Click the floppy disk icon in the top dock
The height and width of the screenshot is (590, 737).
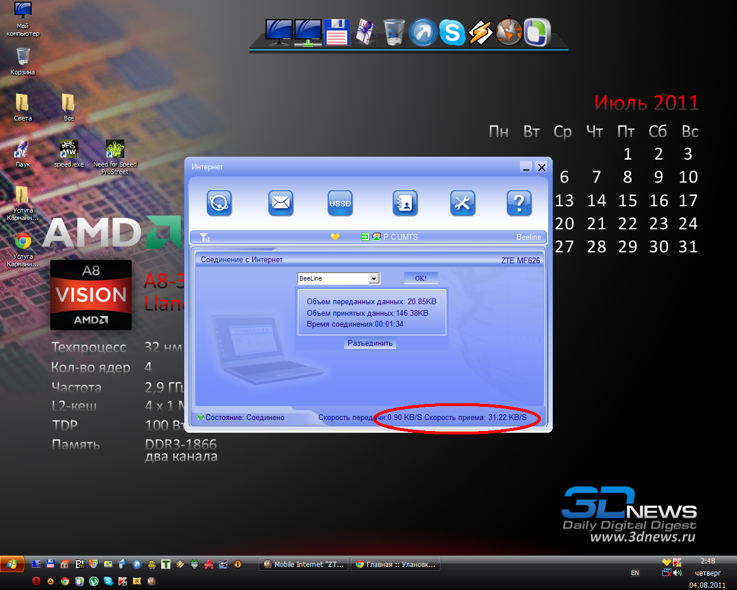(x=337, y=32)
